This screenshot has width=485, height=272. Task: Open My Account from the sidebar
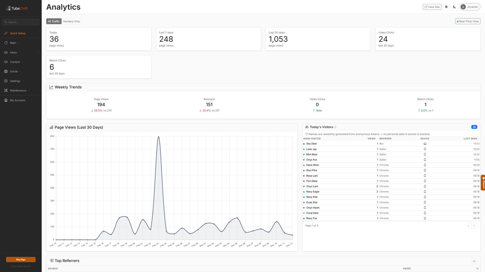pos(17,100)
